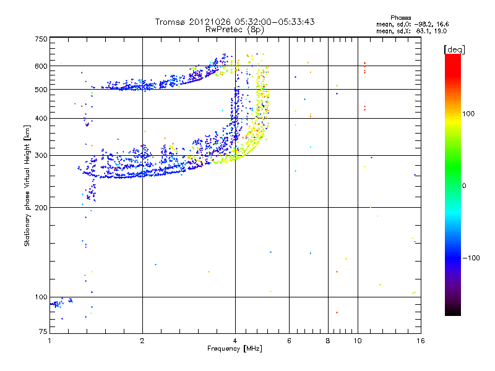Click the rainbow phase colorbar
Screen dimensions: 495x371
point(453,184)
